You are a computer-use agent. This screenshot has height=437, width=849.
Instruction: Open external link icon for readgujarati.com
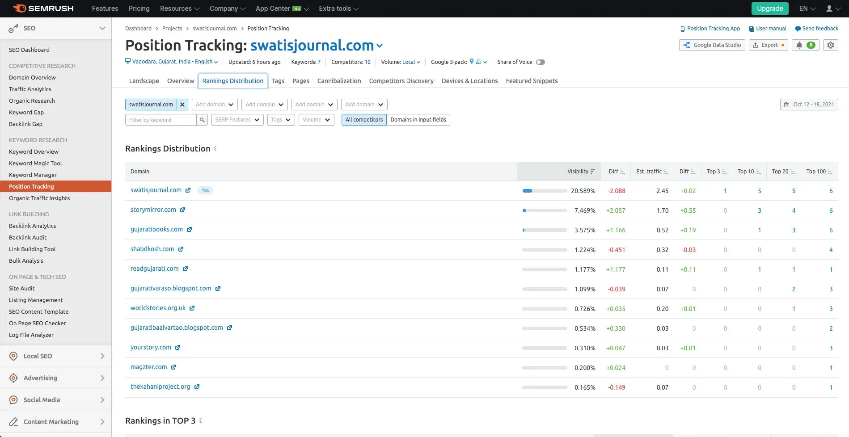[185, 269]
